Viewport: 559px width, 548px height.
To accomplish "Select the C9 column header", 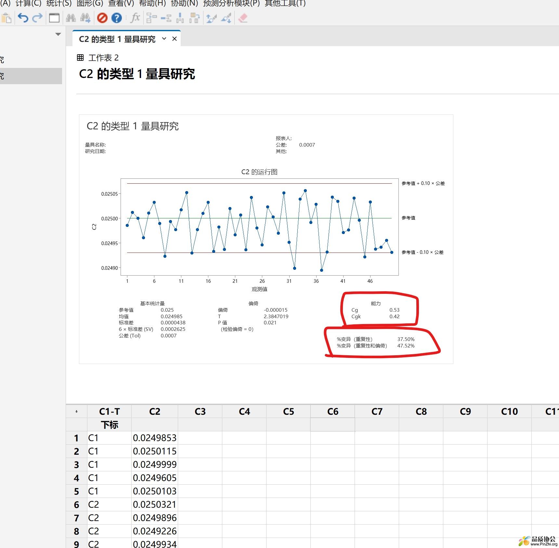I will (465, 411).
